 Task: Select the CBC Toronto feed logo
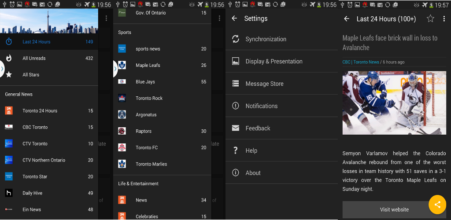click(9, 127)
